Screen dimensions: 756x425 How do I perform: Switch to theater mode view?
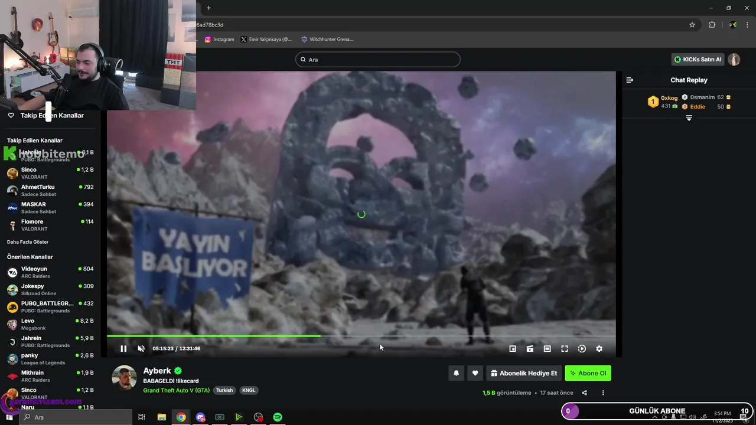pyautogui.click(x=547, y=349)
